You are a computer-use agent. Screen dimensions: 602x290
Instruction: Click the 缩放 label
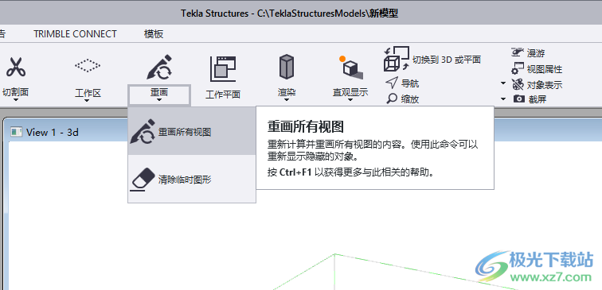409,99
